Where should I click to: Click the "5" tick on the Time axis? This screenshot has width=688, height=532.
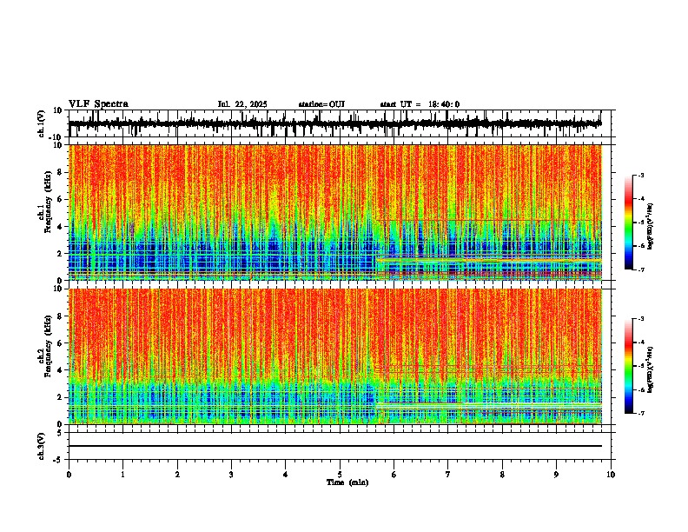(x=340, y=475)
